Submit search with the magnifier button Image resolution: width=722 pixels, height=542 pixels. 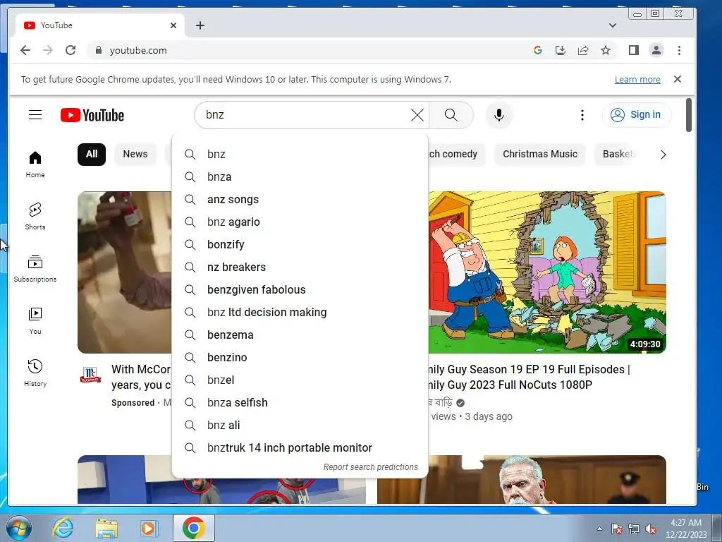pos(451,115)
